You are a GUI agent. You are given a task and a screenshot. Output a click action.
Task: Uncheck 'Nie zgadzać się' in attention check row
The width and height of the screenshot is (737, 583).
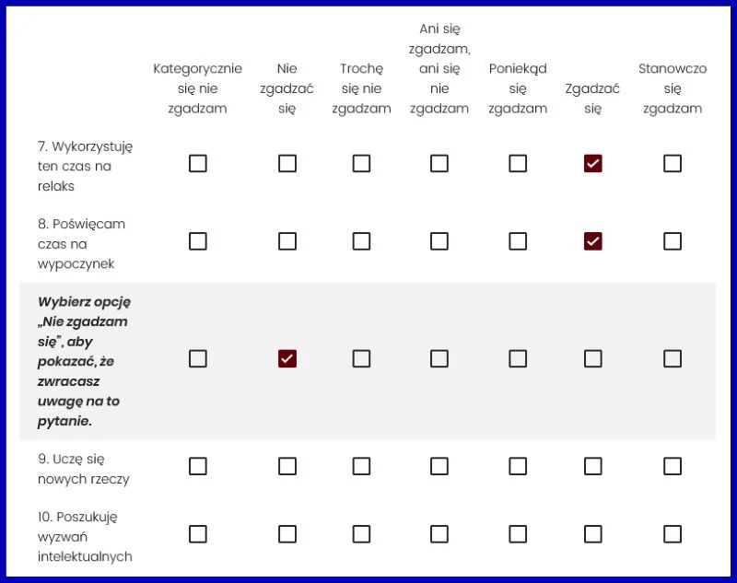point(287,359)
